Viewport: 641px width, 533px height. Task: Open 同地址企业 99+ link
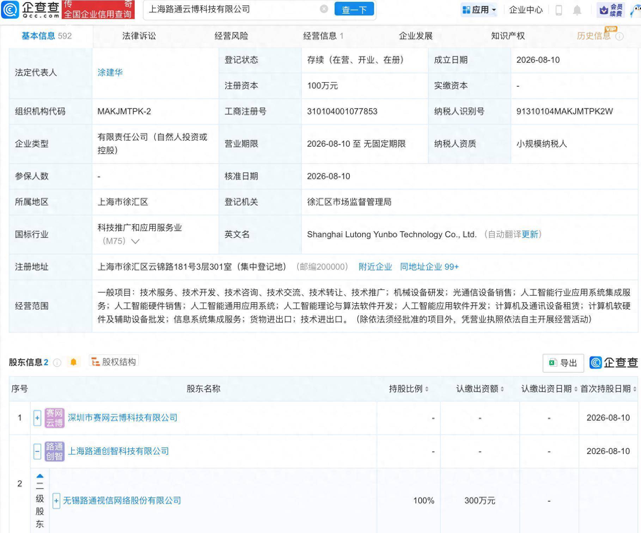click(x=429, y=267)
